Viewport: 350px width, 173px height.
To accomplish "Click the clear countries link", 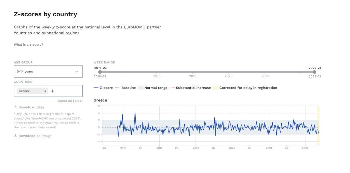I will click(79, 101).
